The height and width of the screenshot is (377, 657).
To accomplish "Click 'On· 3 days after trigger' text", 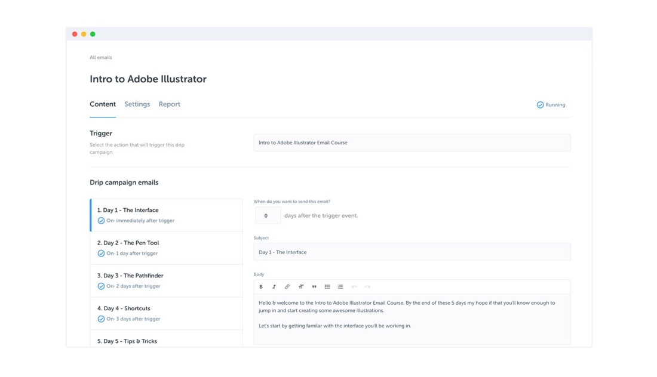I will pos(133,319).
